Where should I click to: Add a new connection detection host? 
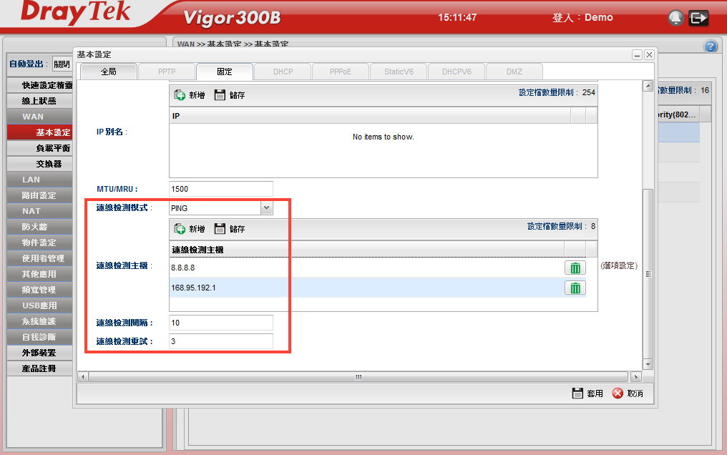click(190, 229)
